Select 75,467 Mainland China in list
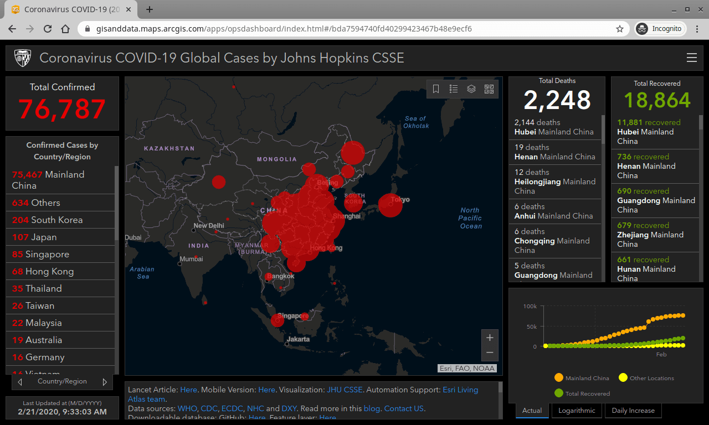 60,180
